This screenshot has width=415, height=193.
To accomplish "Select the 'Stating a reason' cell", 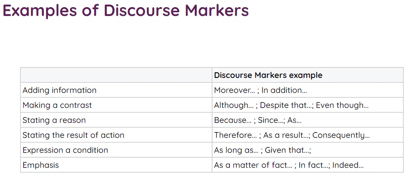I will pos(116,120).
